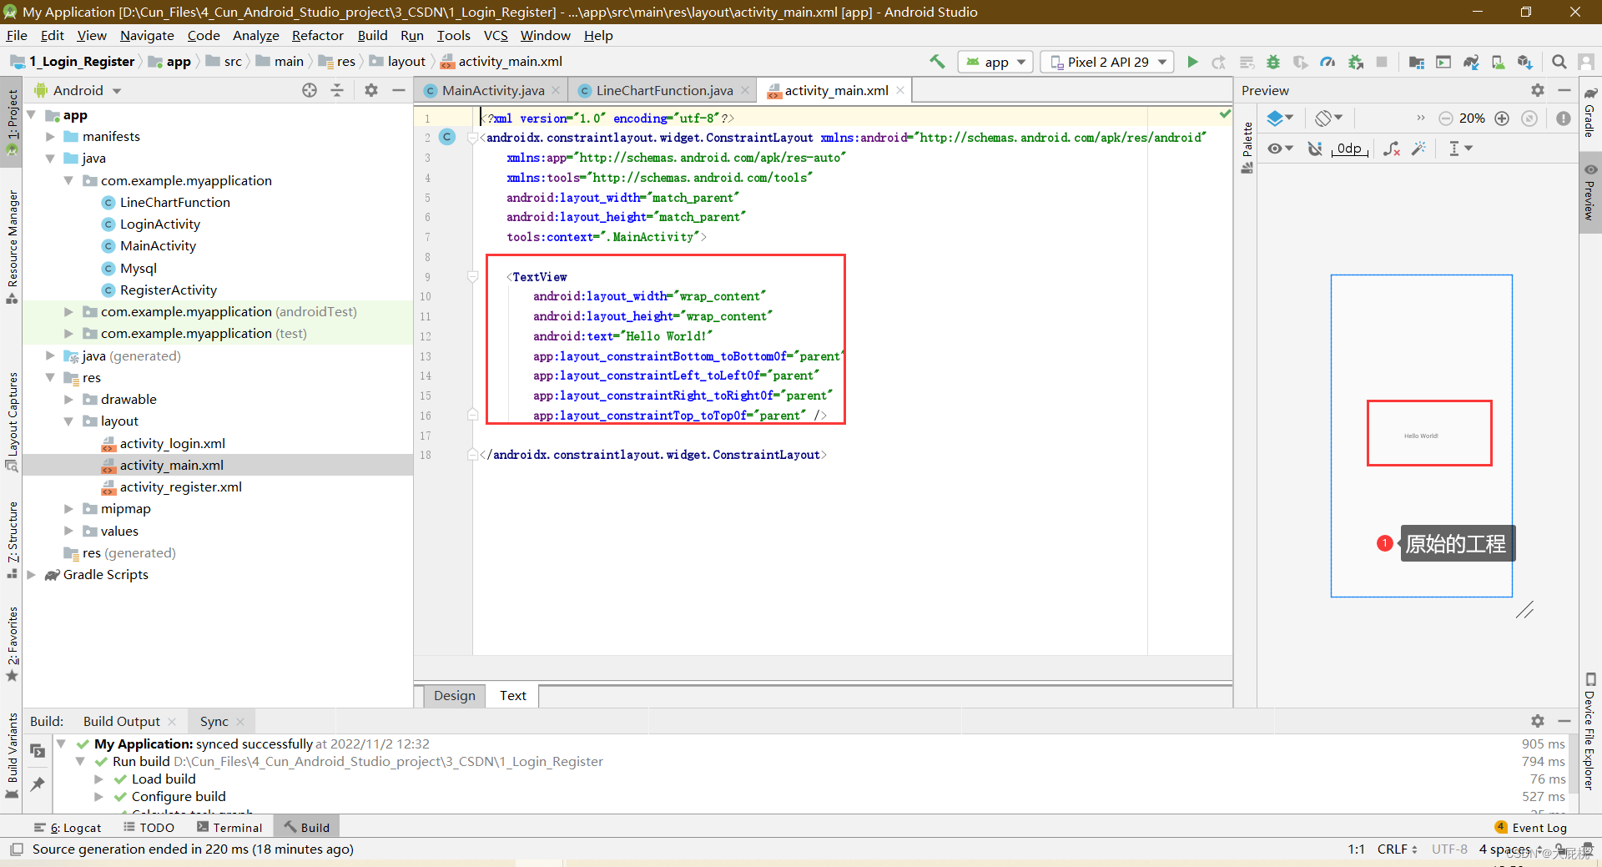Open the Pixel 2 API 29 device dropdown

coord(1106,61)
